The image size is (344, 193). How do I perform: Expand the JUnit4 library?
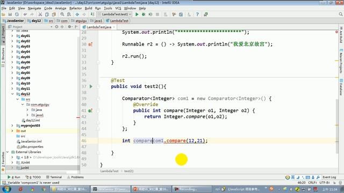point(12,162)
